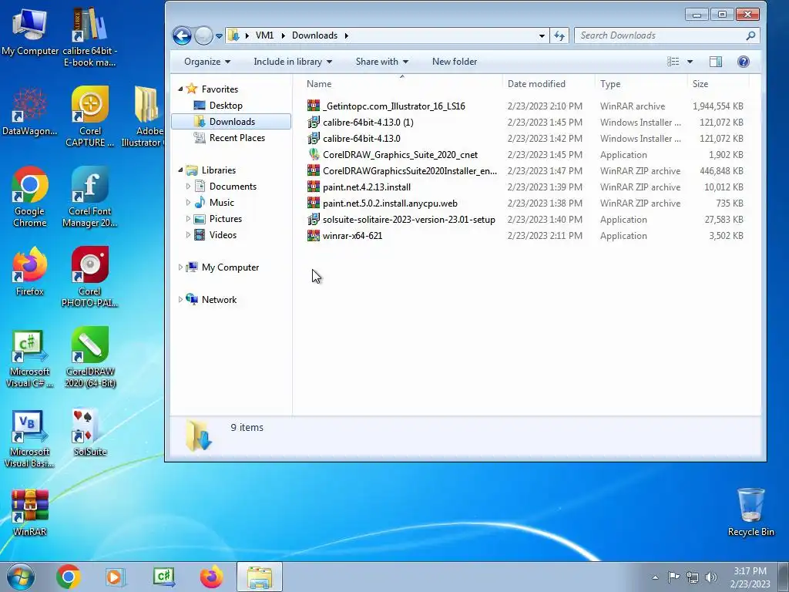Screen dimensions: 789x592
Task: Click the Windows Start button
Action: click(20, 577)
